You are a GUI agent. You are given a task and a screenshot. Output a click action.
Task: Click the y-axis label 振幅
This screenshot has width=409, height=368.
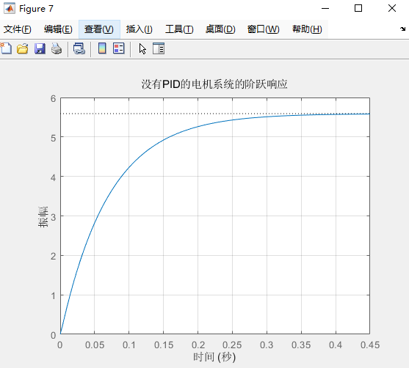[x=43, y=217]
